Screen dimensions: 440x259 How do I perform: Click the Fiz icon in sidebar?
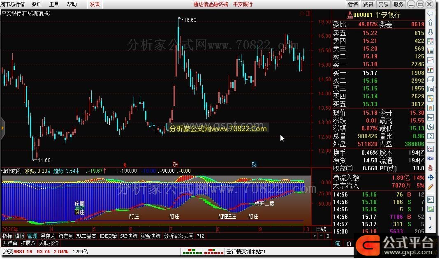pos(430,118)
